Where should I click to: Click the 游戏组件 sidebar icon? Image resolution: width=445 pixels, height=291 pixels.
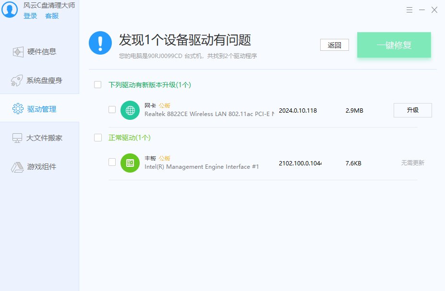coord(18,167)
